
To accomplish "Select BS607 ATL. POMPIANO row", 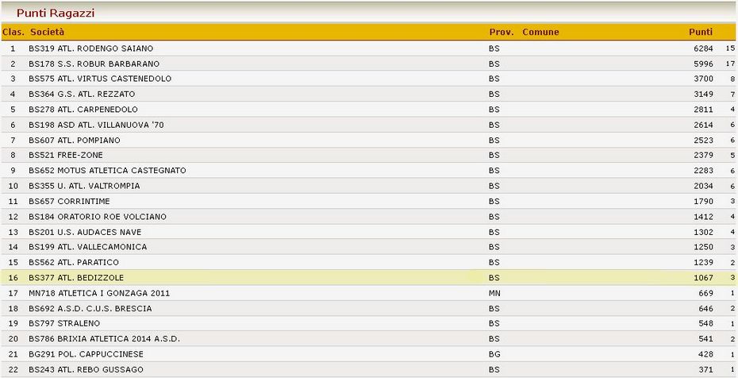I will point(369,141).
